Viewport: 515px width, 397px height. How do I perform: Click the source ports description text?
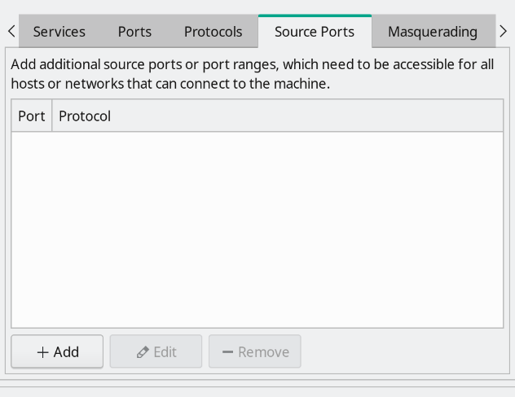[x=253, y=74]
